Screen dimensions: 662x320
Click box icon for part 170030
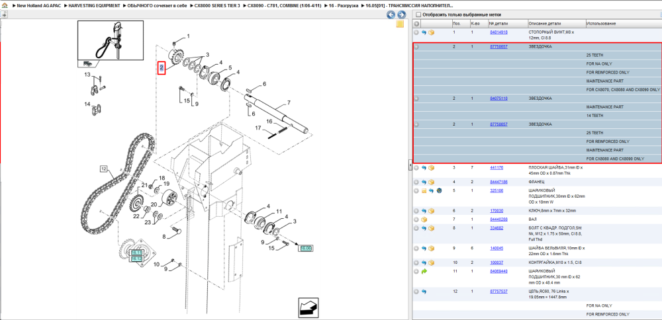[431, 211]
